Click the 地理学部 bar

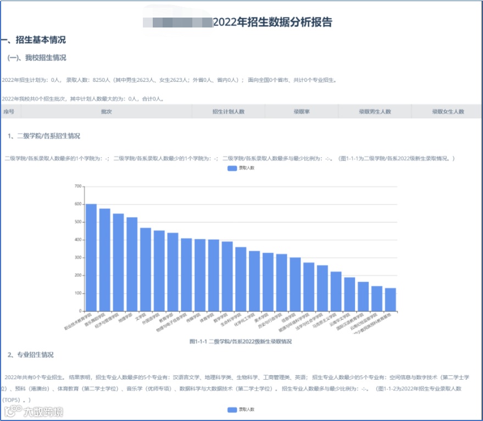click(132, 264)
